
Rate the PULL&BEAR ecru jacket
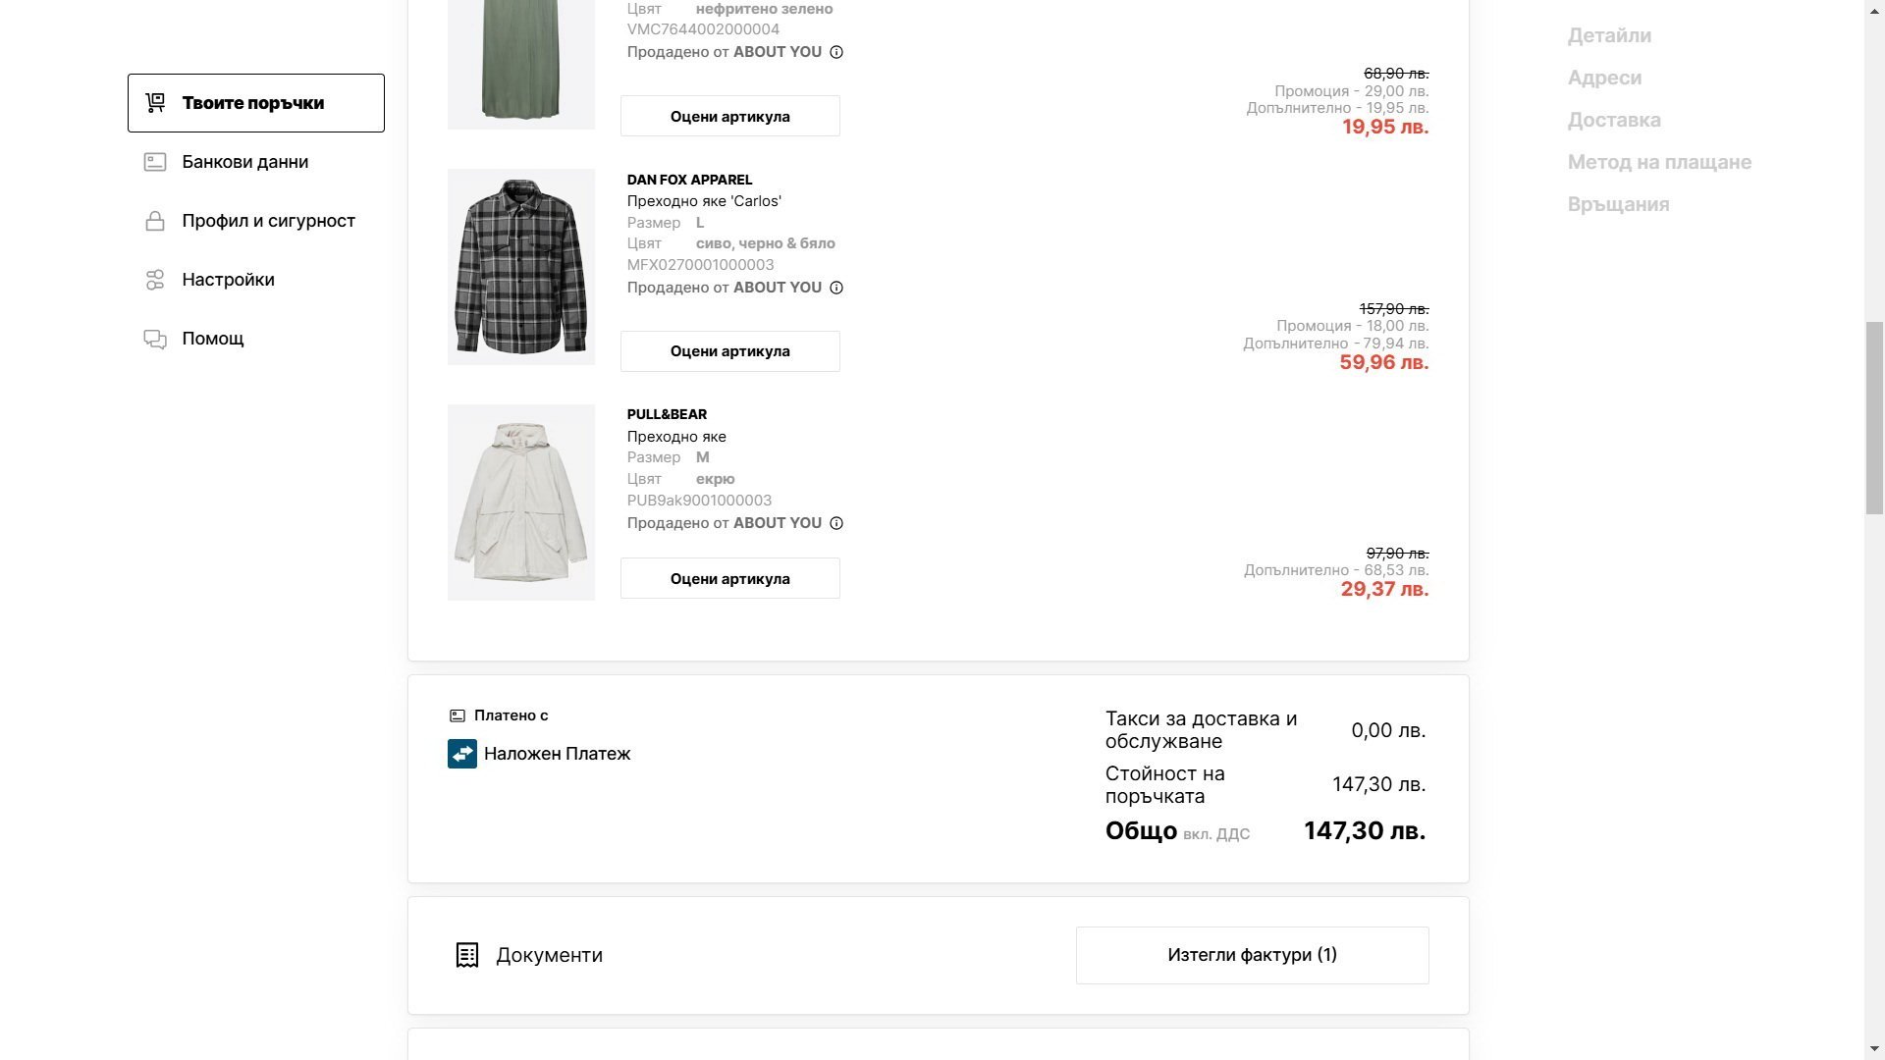pyautogui.click(x=729, y=579)
